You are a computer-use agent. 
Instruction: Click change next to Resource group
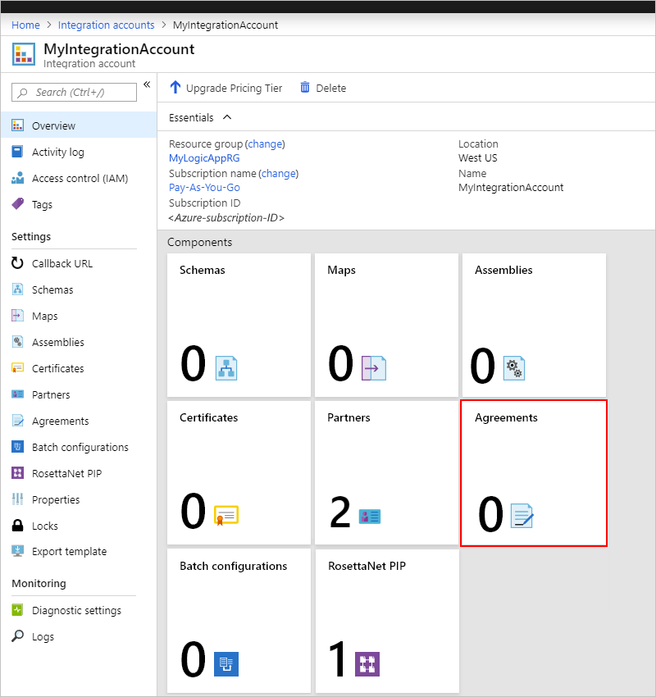pyautogui.click(x=266, y=143)
